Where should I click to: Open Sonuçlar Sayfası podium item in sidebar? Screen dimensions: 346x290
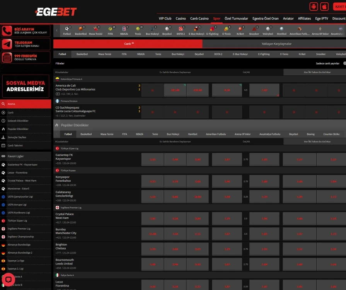pos(26,137)
